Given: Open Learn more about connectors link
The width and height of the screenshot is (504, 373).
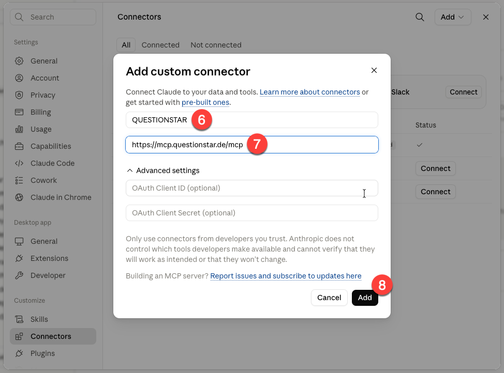Looking at the screenshot, I should click(x=309, y=92).
